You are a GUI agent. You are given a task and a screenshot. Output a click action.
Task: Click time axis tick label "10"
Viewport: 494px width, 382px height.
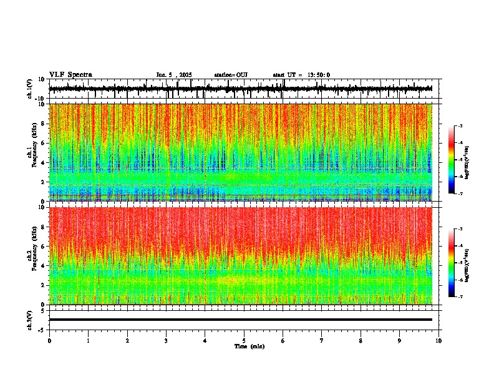438,341
